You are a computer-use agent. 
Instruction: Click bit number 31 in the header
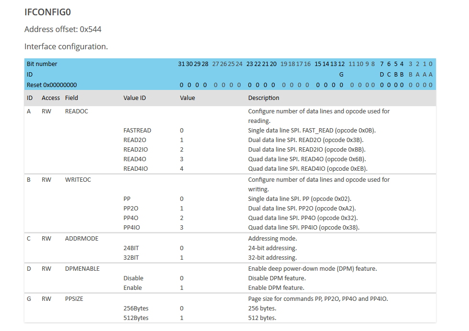click(x=181, y=64)
